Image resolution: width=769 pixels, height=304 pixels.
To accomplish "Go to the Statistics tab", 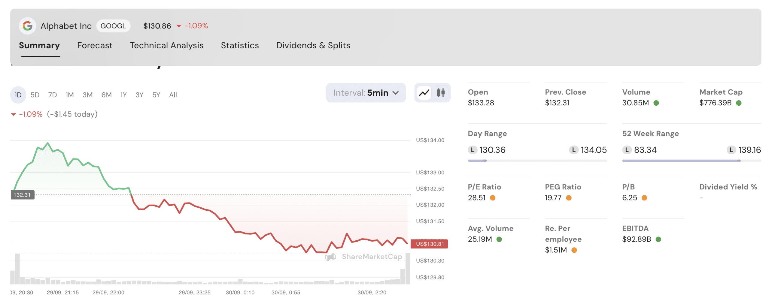I will click(240, 45).
